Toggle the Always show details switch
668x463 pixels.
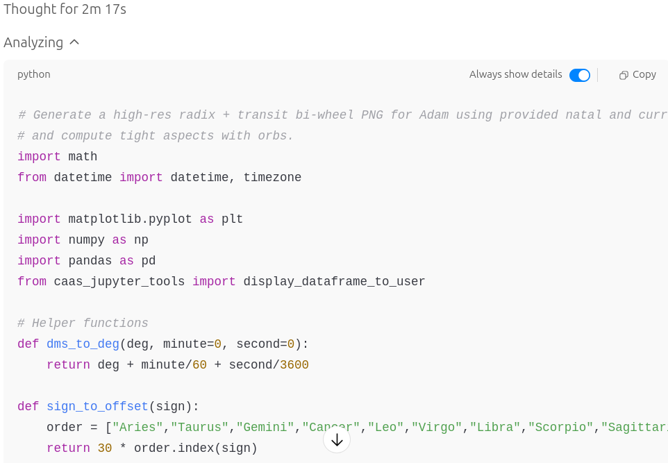[579, 75]
